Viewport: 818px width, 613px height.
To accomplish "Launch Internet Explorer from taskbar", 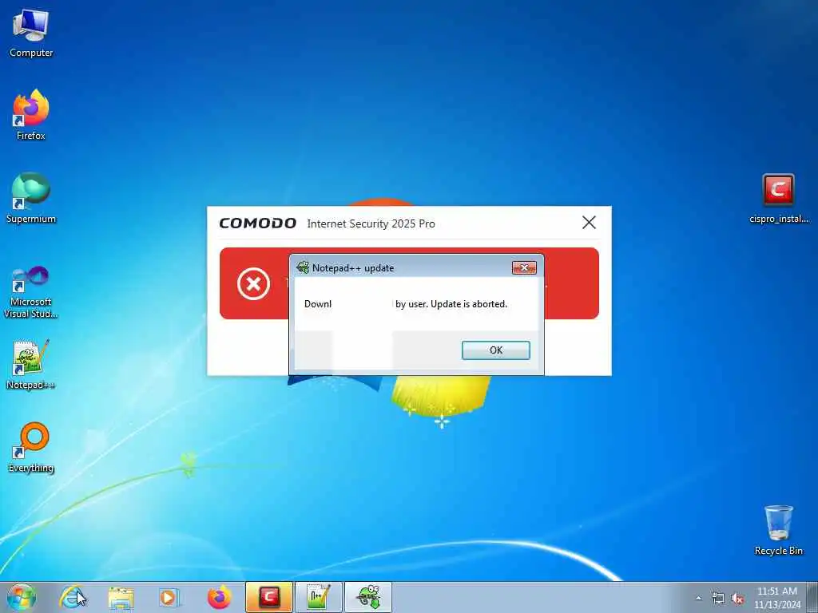I will 73,597.
